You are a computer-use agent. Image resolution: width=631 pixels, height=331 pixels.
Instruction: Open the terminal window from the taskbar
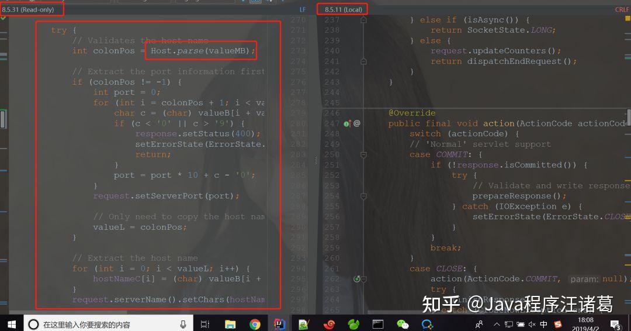pyautogui.click(x=378, y=324)
